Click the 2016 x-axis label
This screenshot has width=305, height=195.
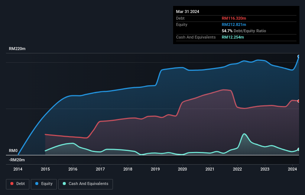click(x=73, y=169)
